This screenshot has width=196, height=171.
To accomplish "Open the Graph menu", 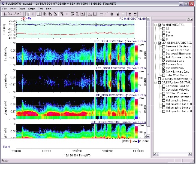I will (x=31, y=9).
